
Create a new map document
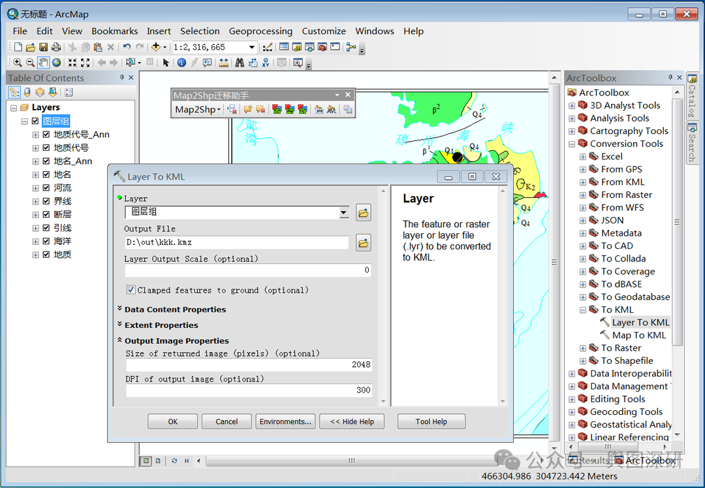18,47
